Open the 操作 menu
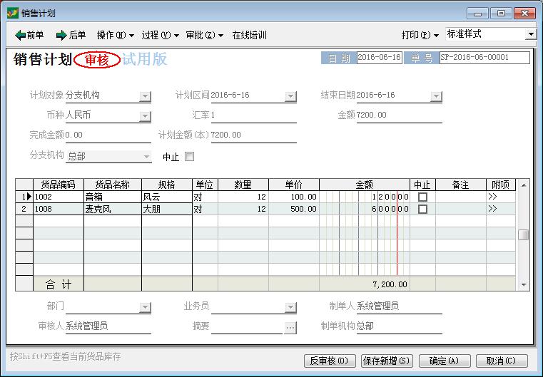543x377 pixels. tap(115, 35)
